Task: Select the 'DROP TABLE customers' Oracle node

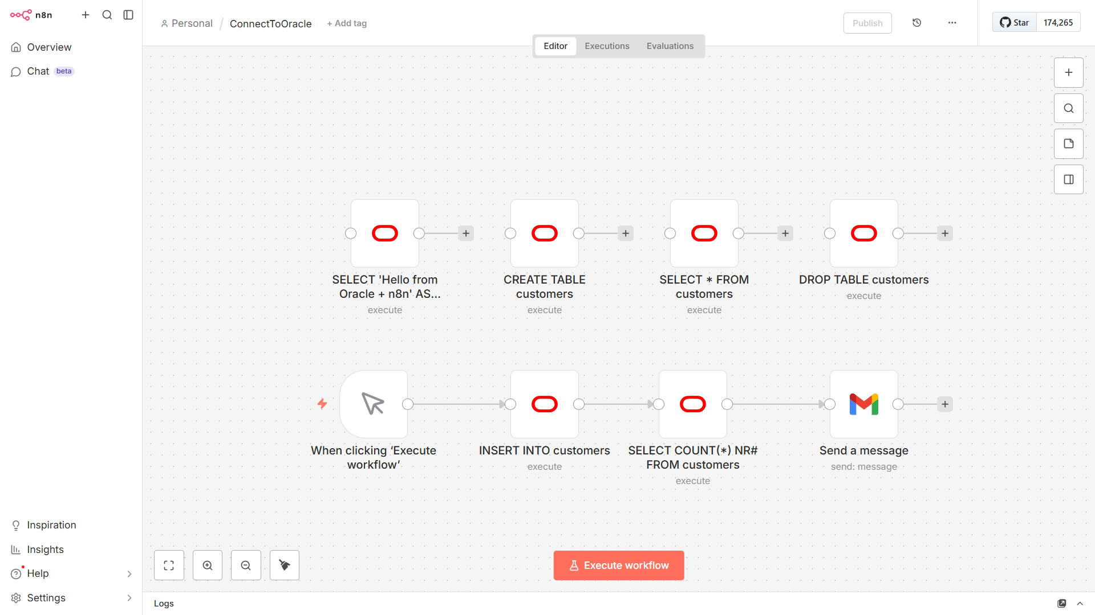Action: pyautogui.click(x=863, y=233)
